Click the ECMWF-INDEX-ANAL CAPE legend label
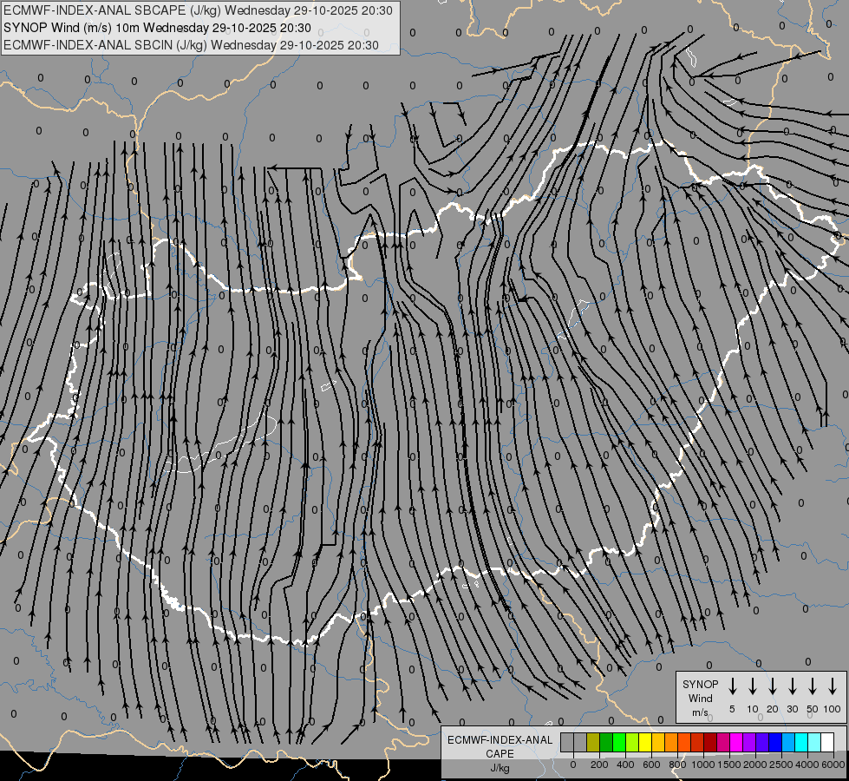This screenshot has height=781, width=849. pos(500,747)
